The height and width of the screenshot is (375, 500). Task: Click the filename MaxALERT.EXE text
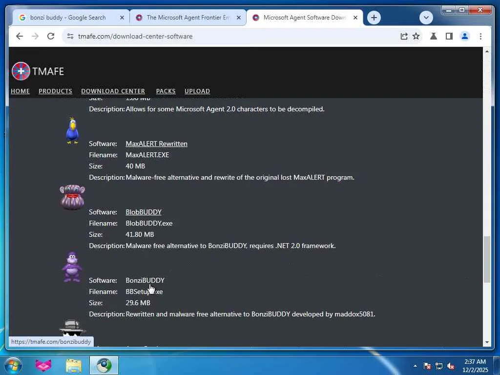[147, 155]
